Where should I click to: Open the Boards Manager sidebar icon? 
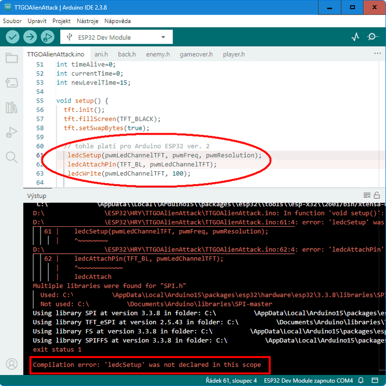pyautogui.click(x=12, y=83)
